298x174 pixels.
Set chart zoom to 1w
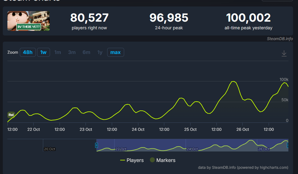(44, 52)
